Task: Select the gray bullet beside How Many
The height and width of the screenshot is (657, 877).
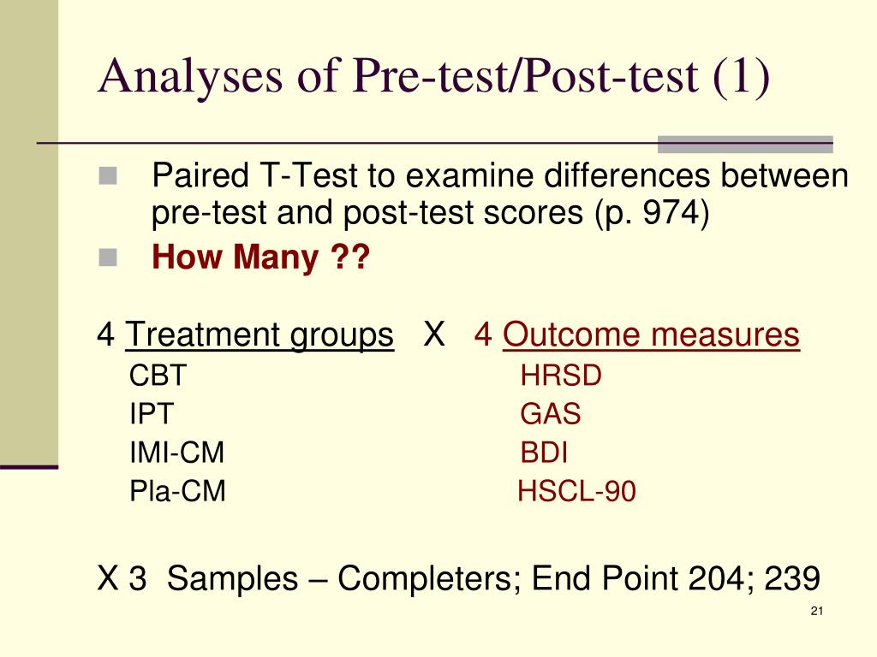Action: pyautogui.click(x=108, y=257)
